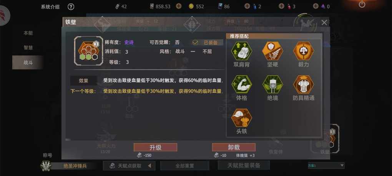Click the 全部重置 reset all button

pyautogui.click(x=184, y=166)
